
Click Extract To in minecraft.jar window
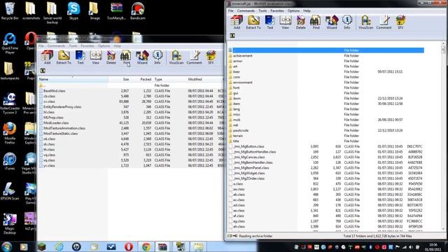coord(253,22)
